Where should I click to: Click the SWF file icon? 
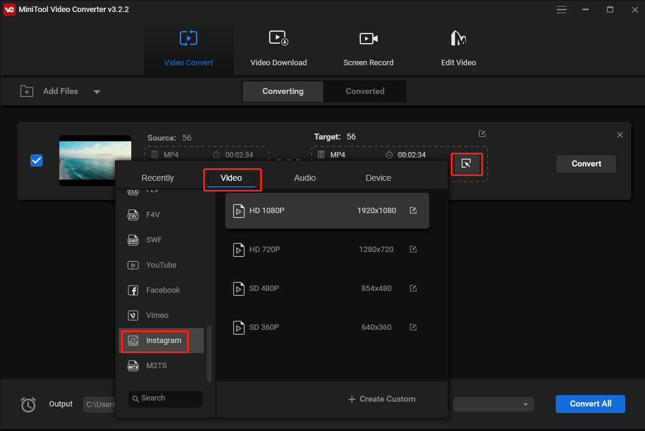[x=133, y=240]
